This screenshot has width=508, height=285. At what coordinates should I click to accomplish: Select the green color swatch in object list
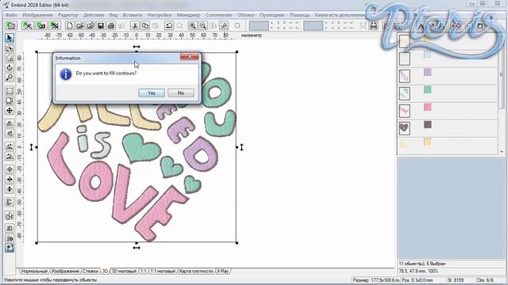pos(428,89)
